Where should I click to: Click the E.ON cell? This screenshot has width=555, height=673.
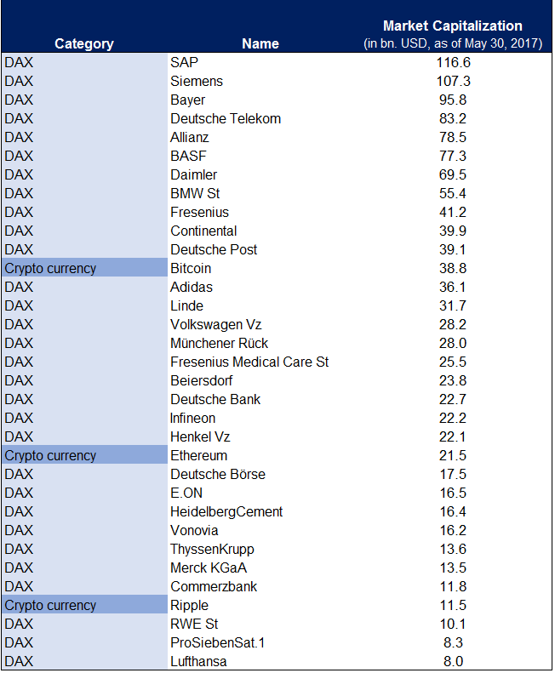click(x=186, y=493)
